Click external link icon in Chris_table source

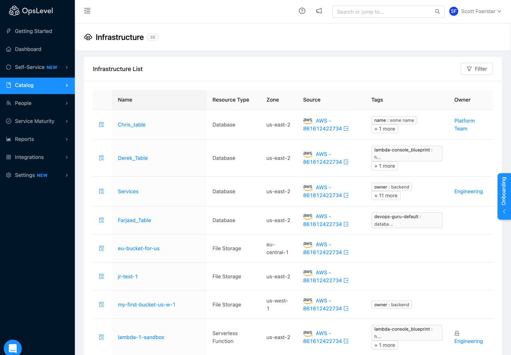click(x=346, y=129)
